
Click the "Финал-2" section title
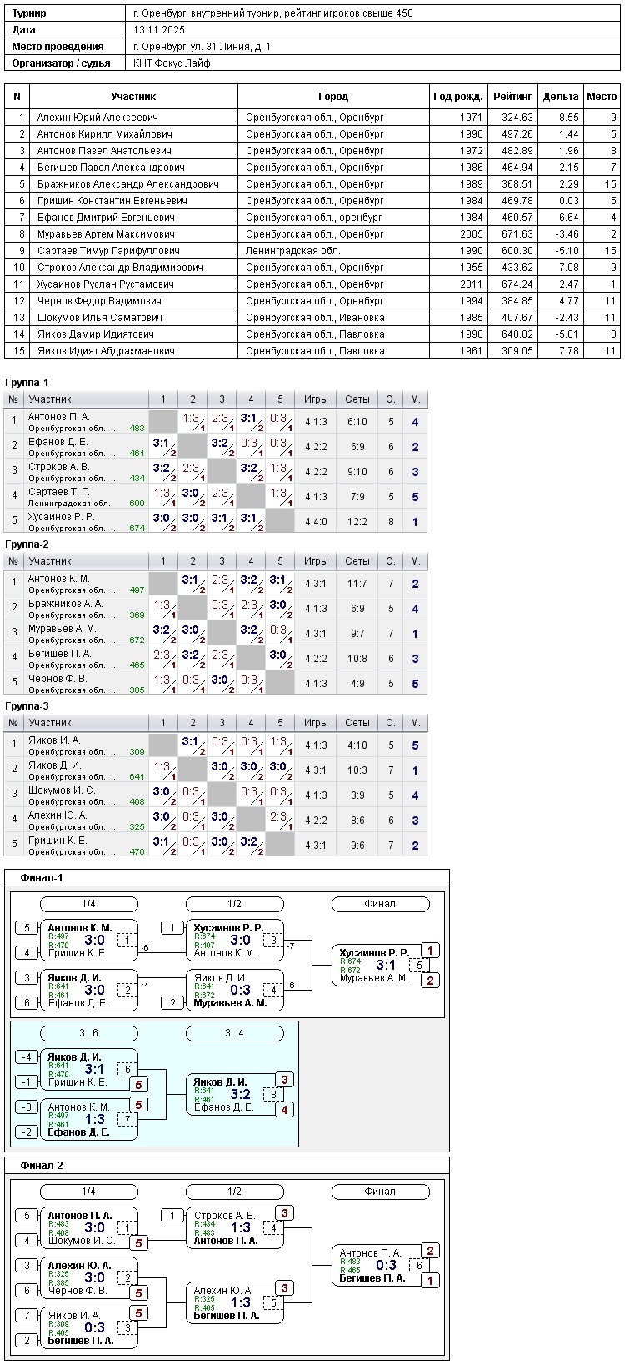pos(42,1166)
